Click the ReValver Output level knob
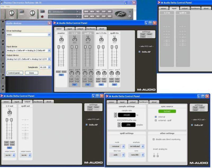Viewport: 212px width, 168px height. click(x=32, y=13)
